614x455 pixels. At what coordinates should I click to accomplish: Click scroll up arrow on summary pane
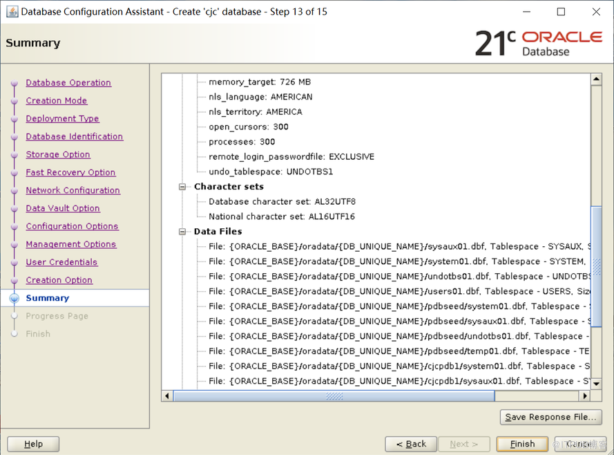coord(596,80)
